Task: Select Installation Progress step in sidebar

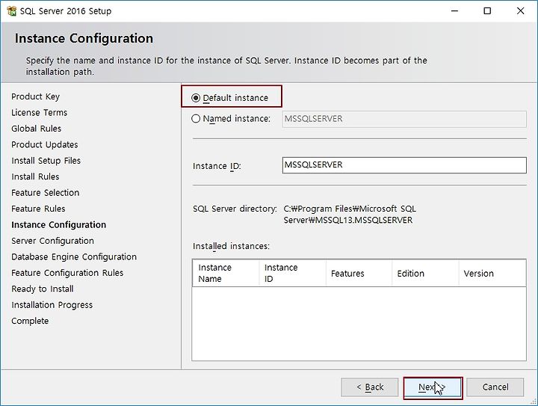Action: coord(52,305)
